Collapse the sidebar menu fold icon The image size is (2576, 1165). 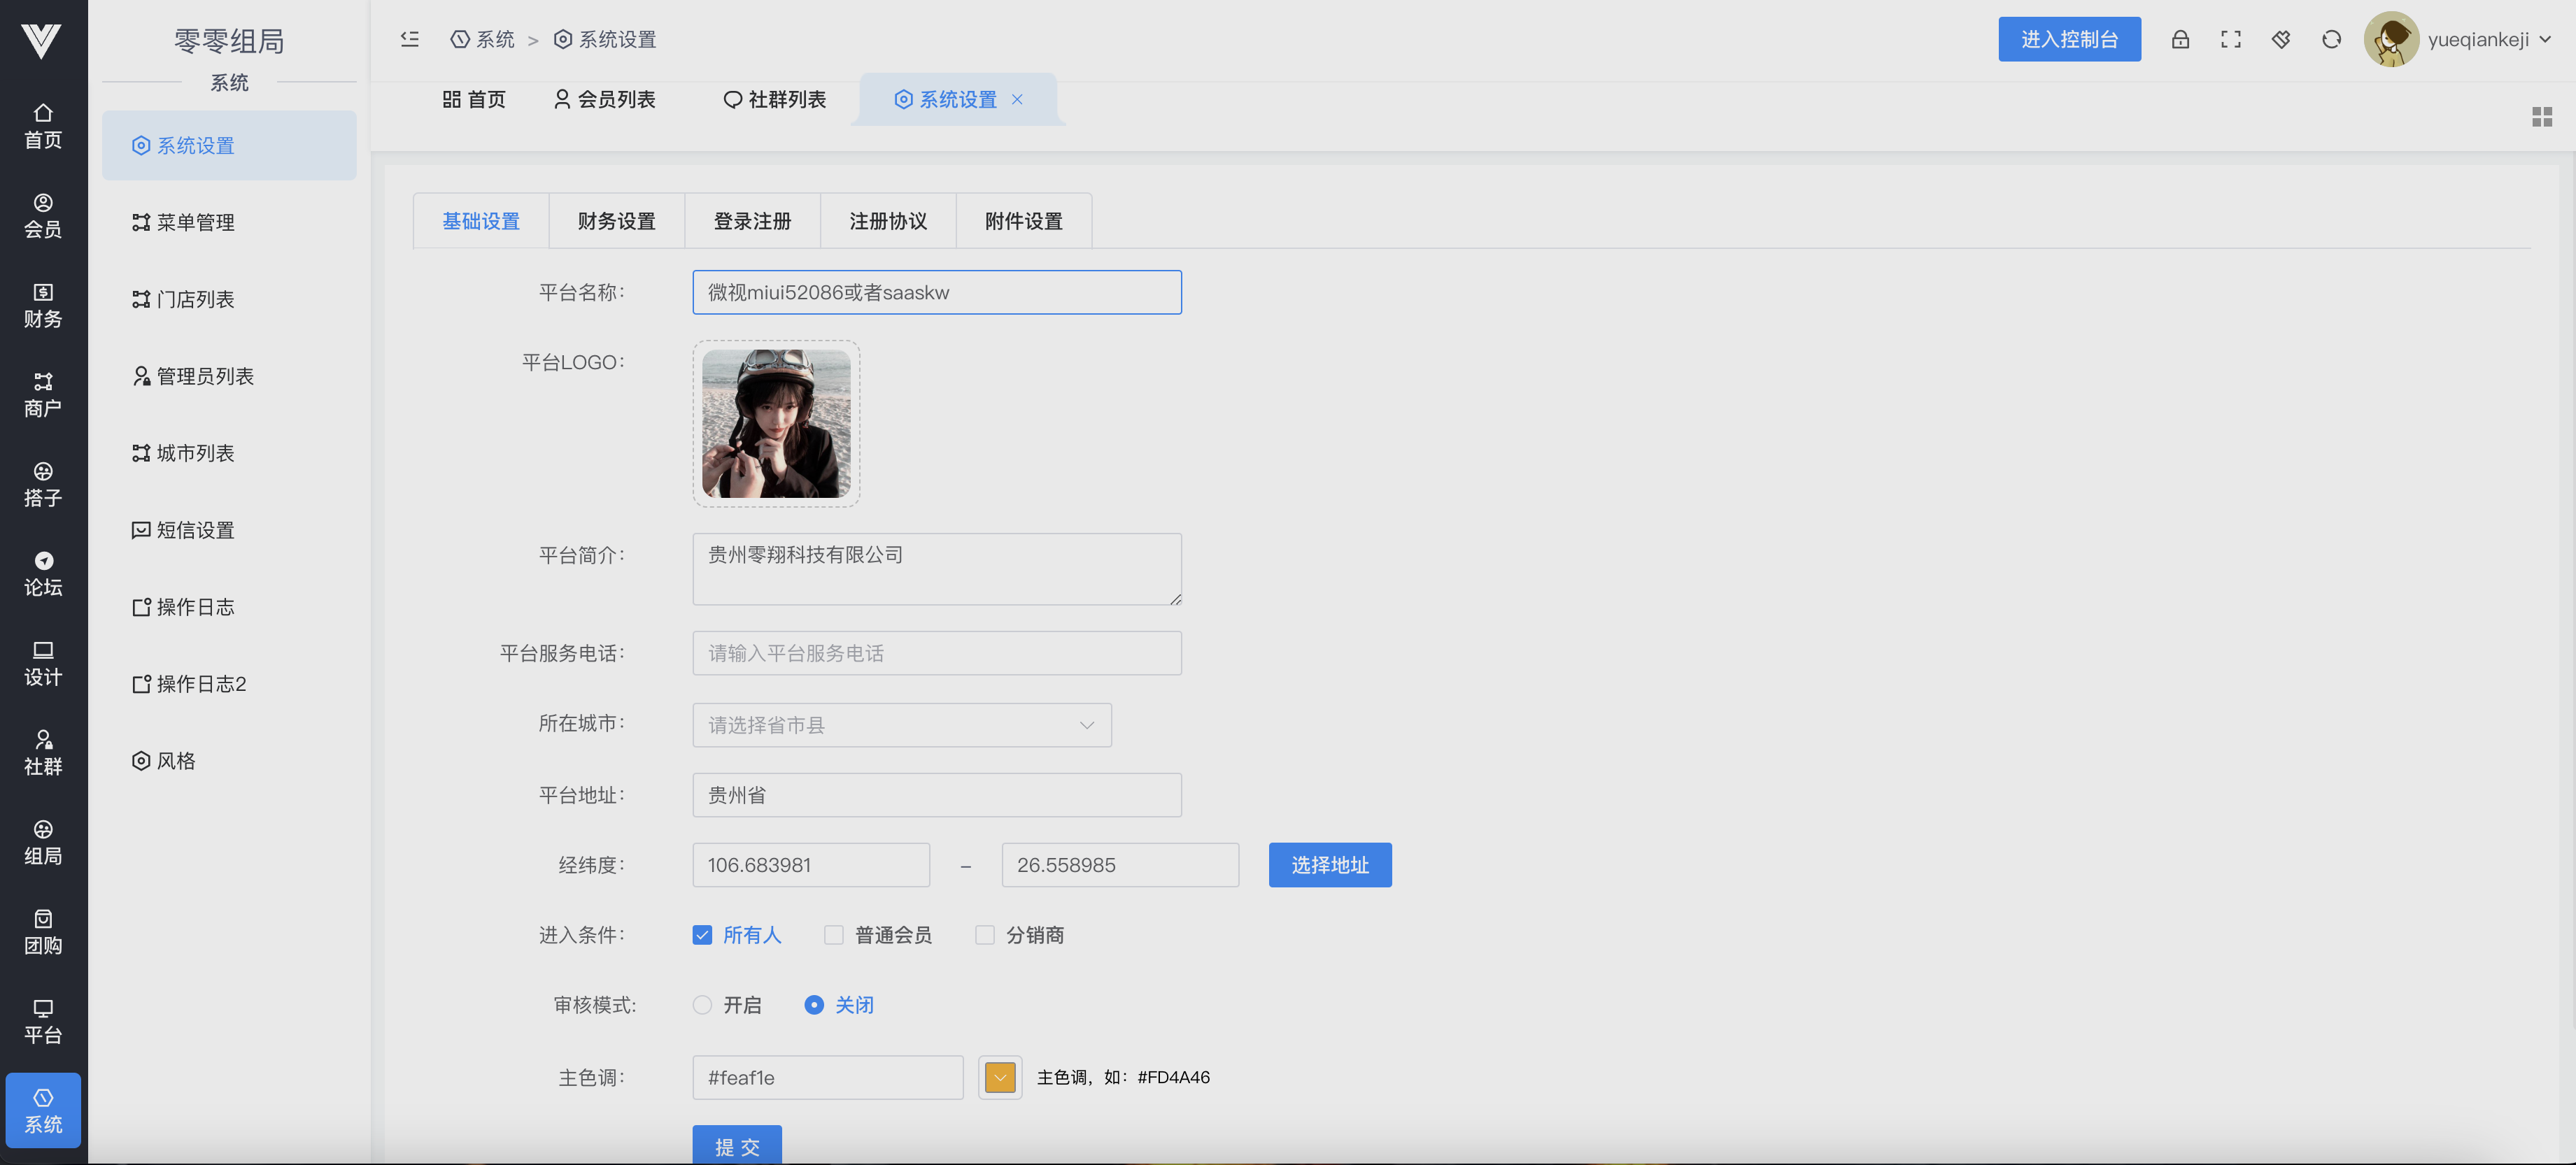(x=410, y=40)
